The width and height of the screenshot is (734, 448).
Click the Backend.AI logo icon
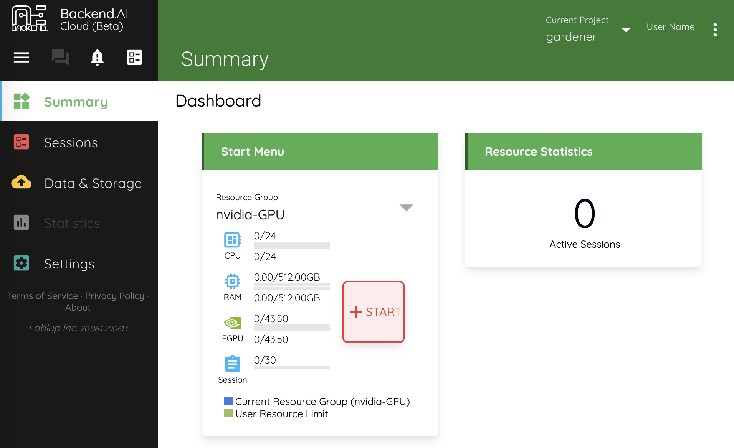click(29, 18)
